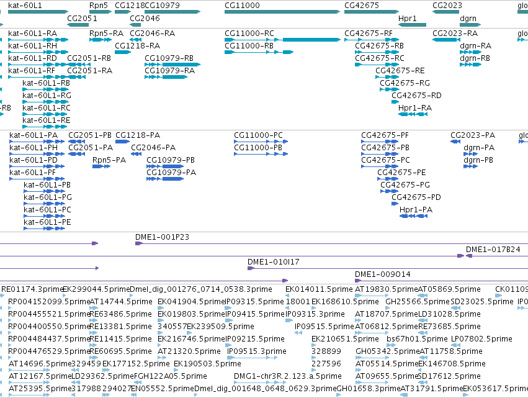Click the Hpr1 gene label
The height and width of the screenshot is (398, 528).
pyautogui.click(x=408, y=19)
